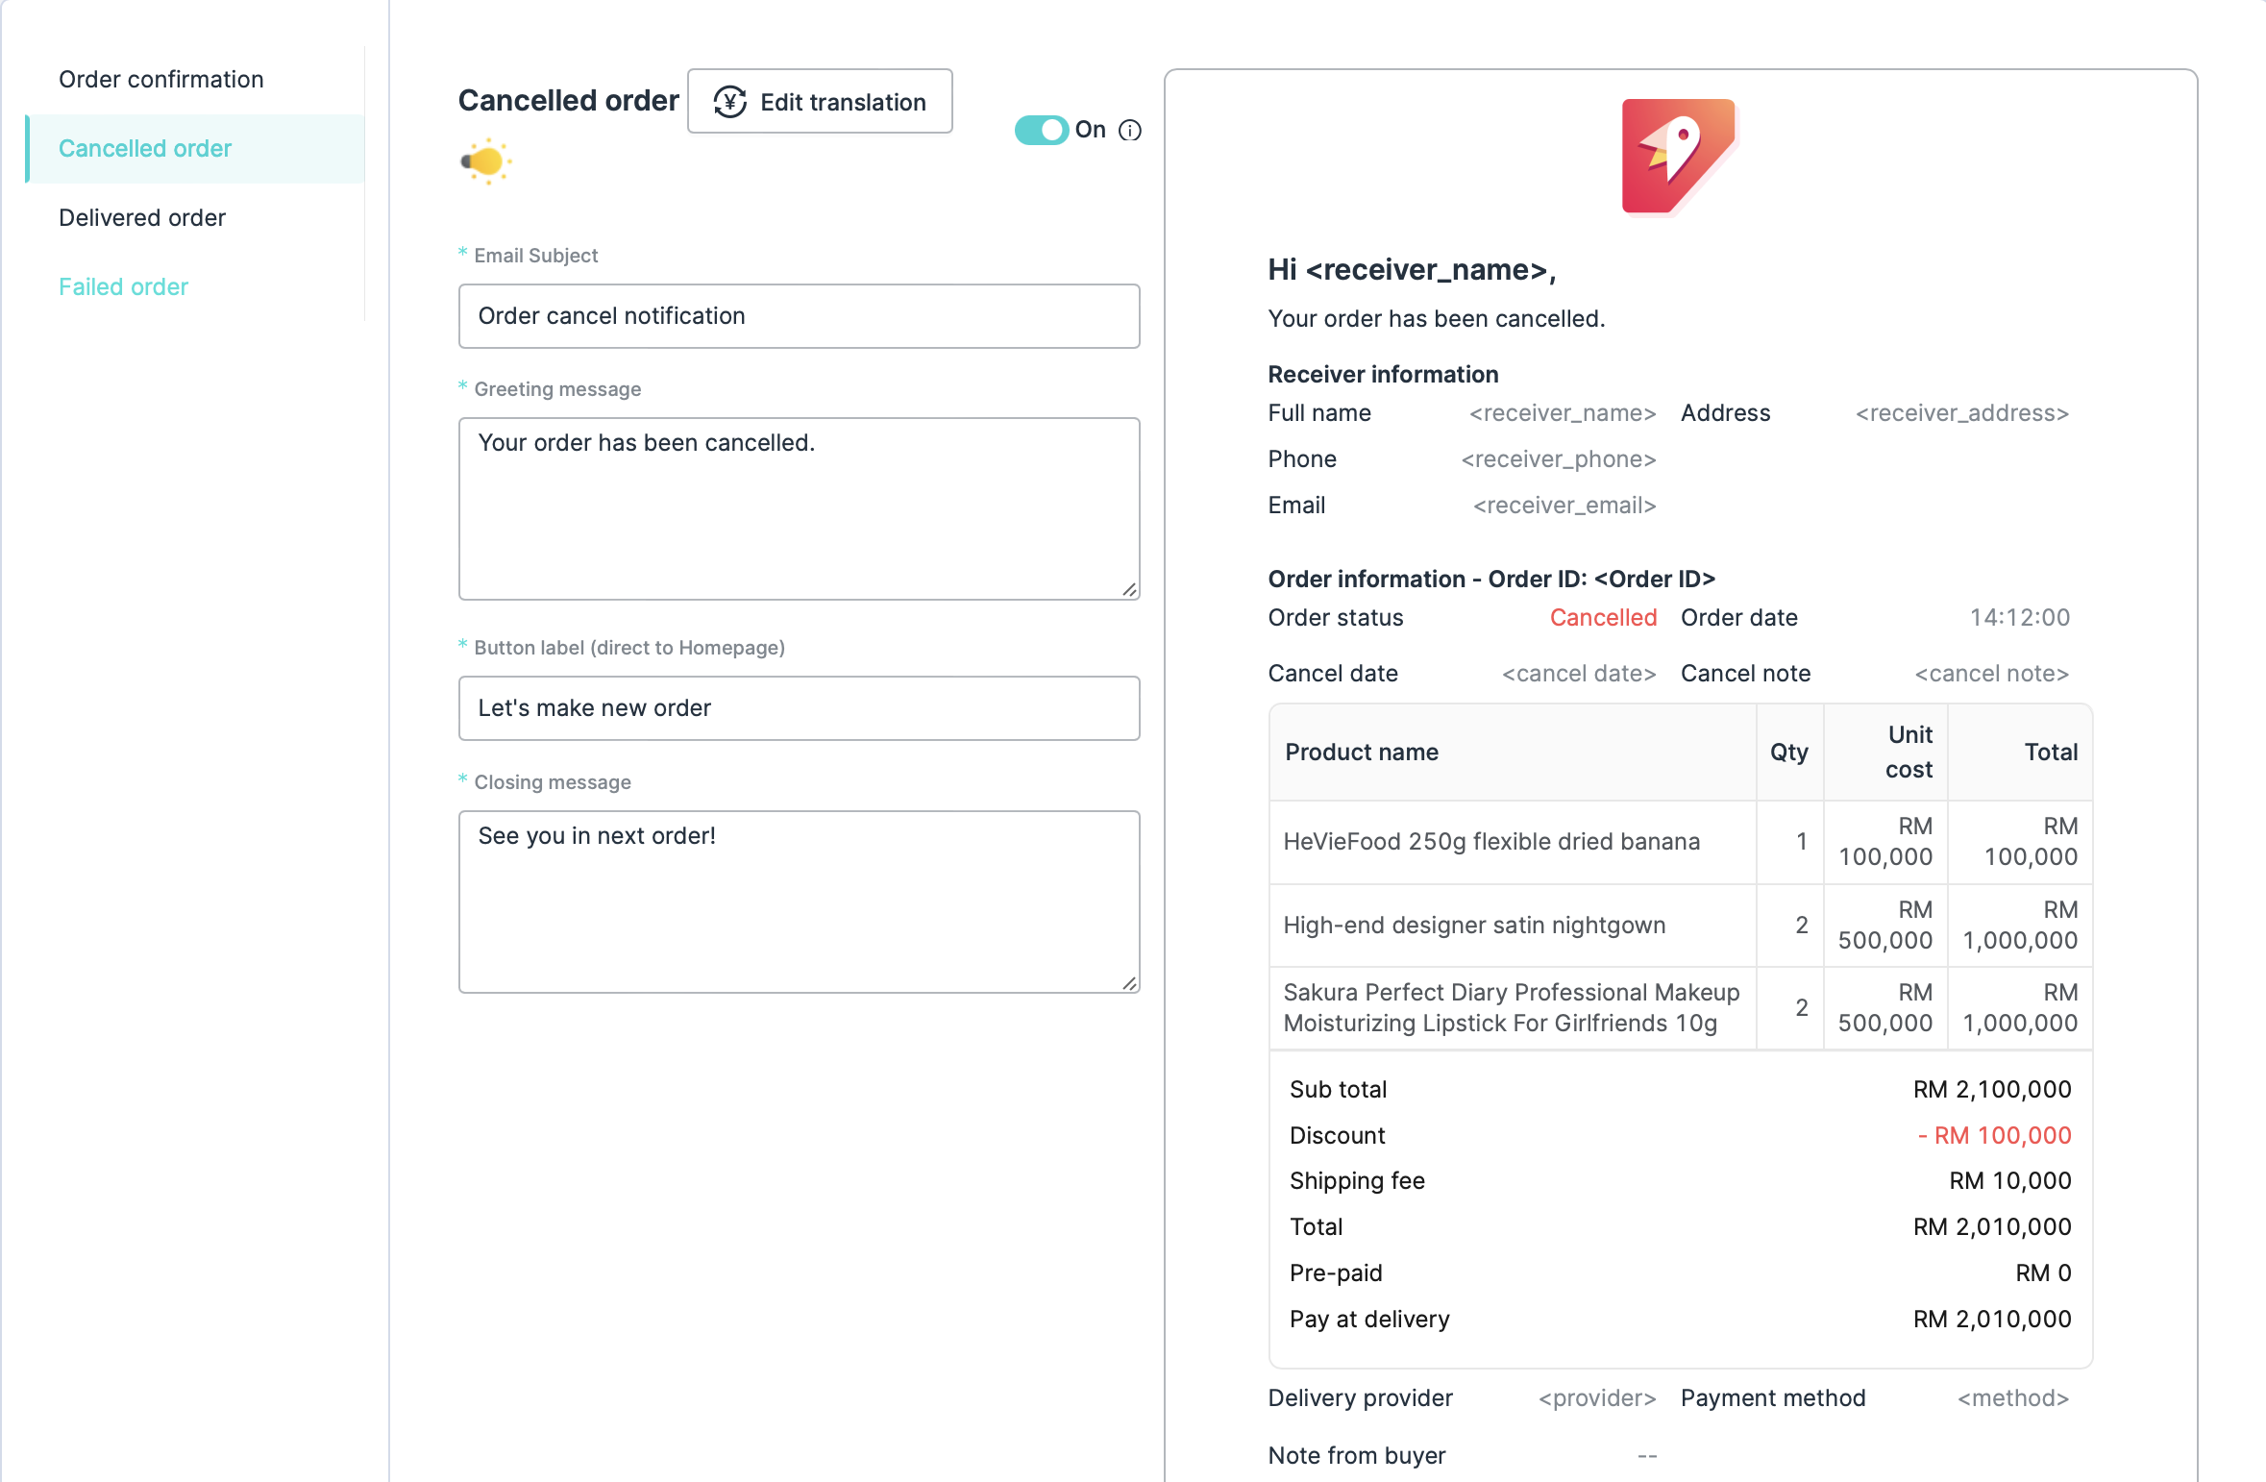
Task: Click the Cancelled status text in preview
Action: 1602,617
